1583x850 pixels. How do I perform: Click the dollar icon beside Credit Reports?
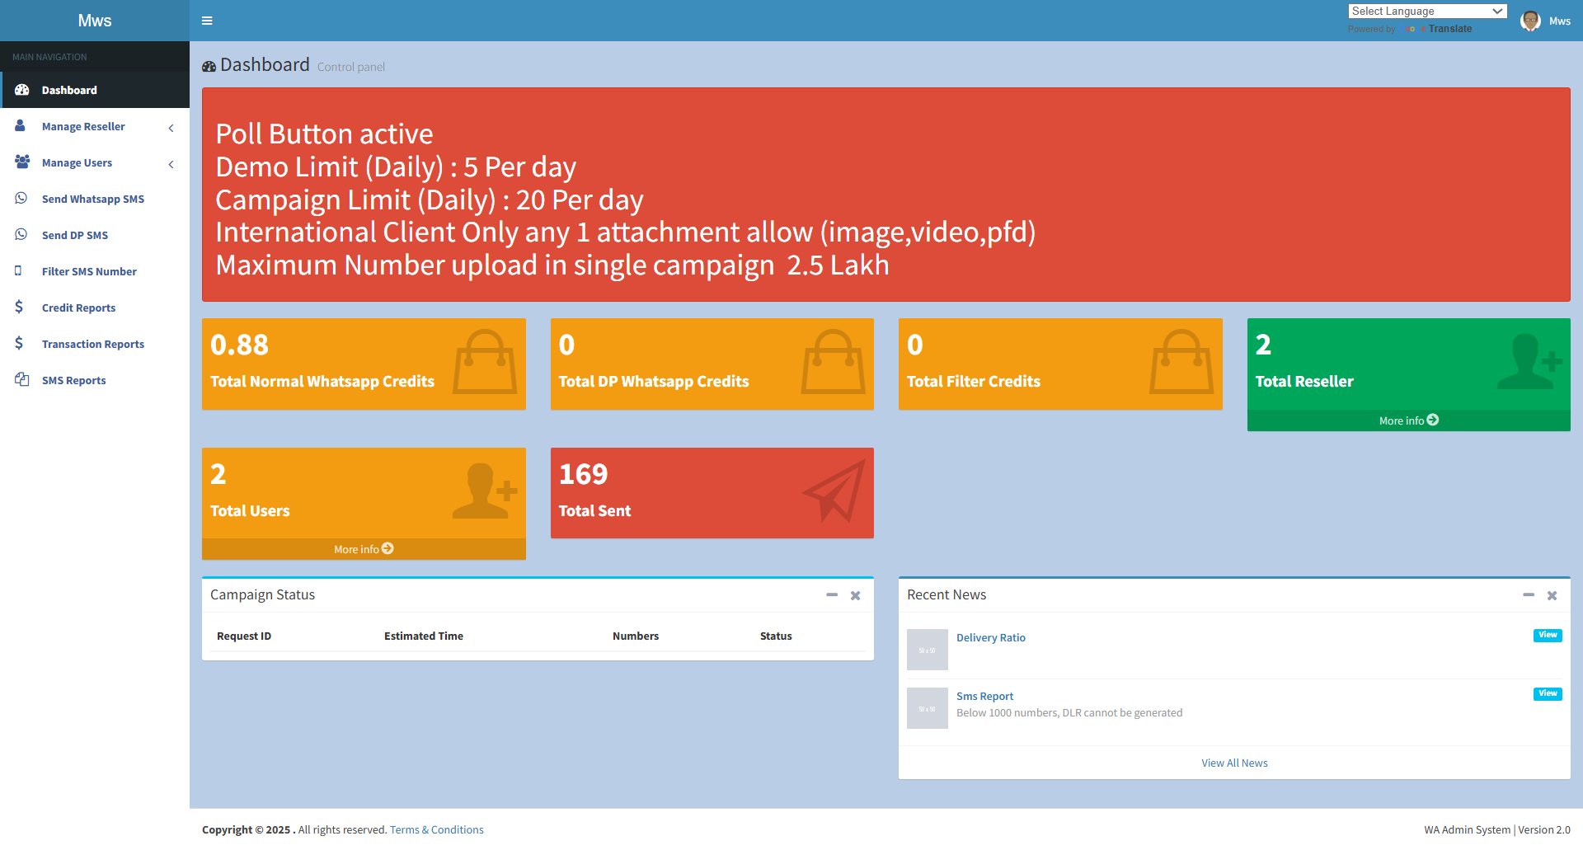pos(19,308)
